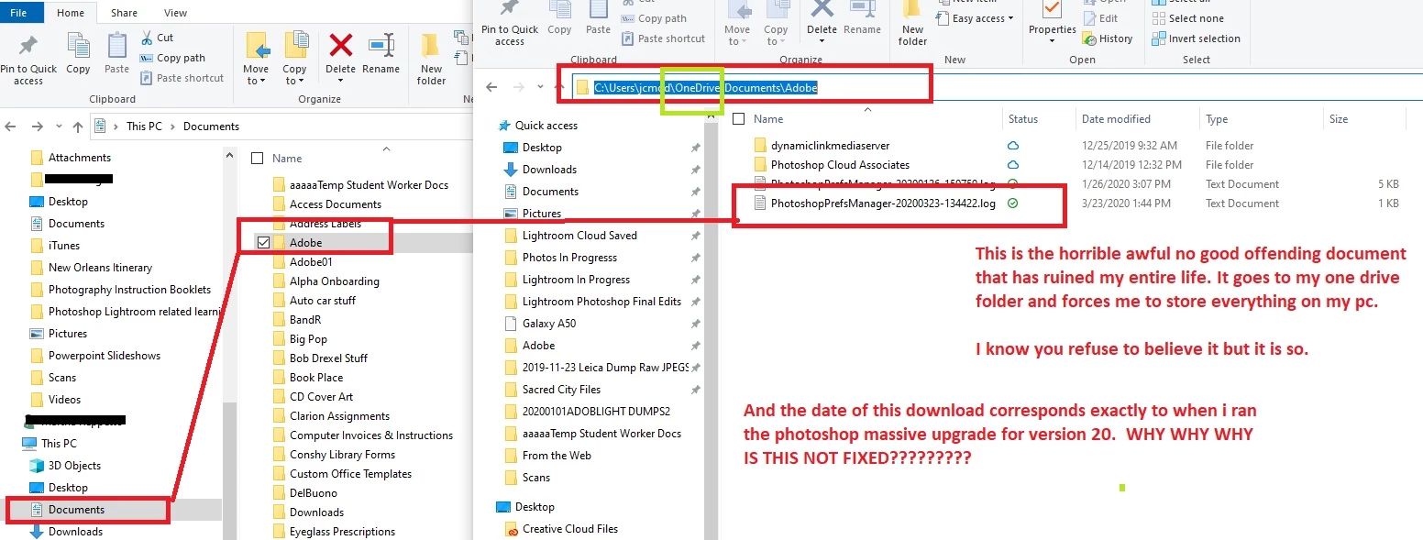Click Pin to Quick access in Documents window
The height and width of the screenshot is (540, 1423).
28,60
